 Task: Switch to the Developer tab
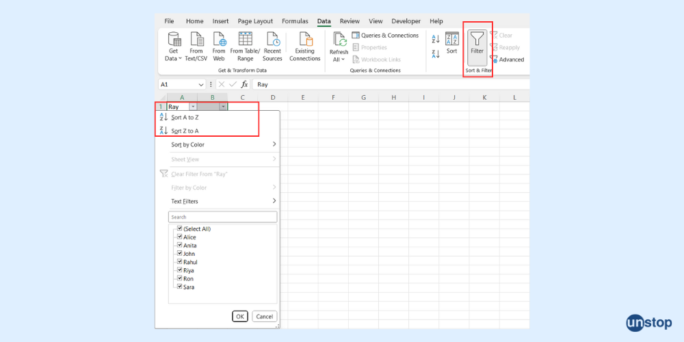406,21
